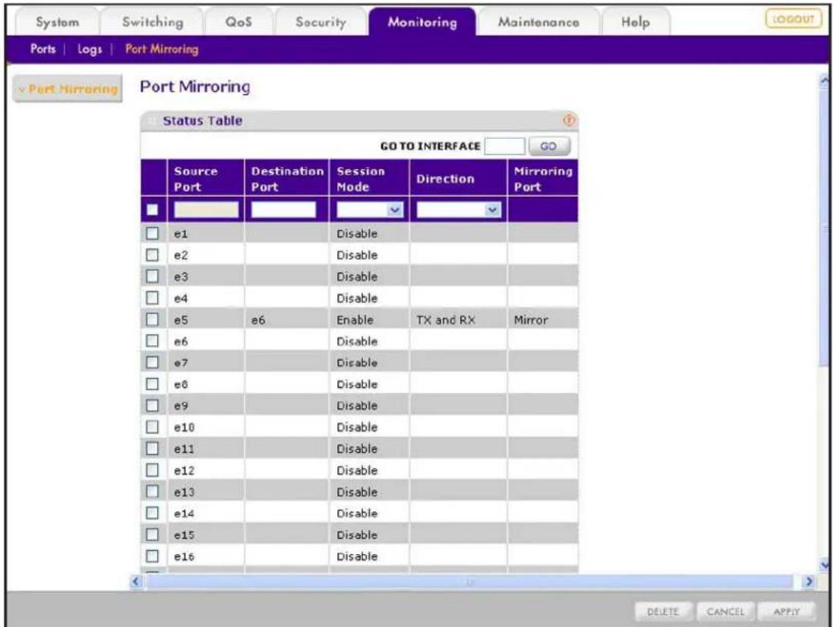Mark the checkbox for port e12
The image size is (834, 627).
click(152, 470)
